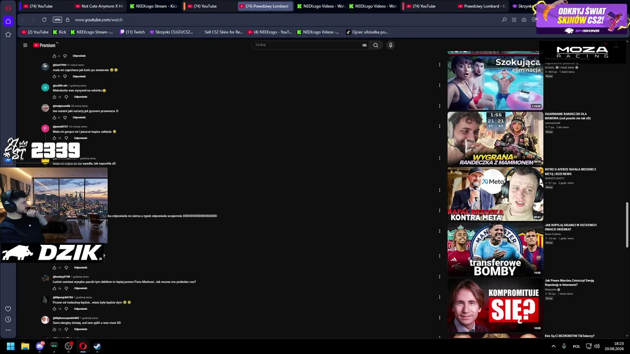
Task: Open the snapshot camera icon in toolbar
Action: [x=524, y=20]
